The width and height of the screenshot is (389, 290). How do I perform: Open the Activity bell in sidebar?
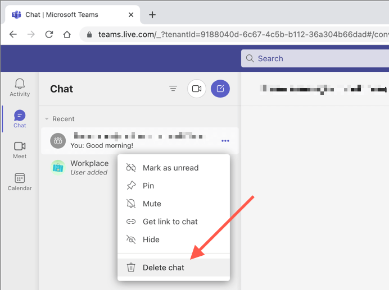tap(20, 87)
